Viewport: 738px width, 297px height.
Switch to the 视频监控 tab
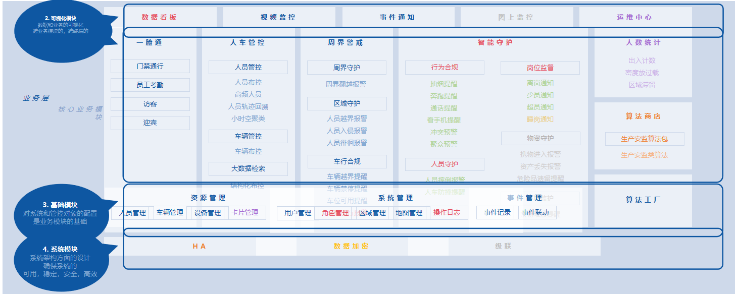coord(278,17)
